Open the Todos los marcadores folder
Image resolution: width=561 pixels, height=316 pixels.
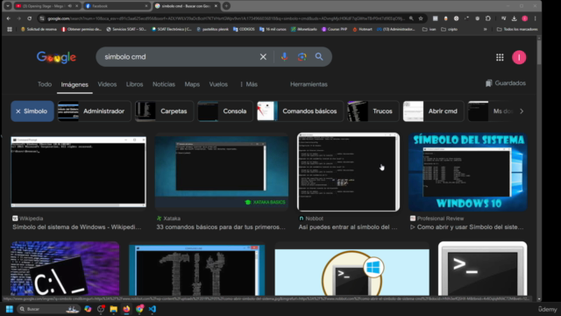pos(517,29)
